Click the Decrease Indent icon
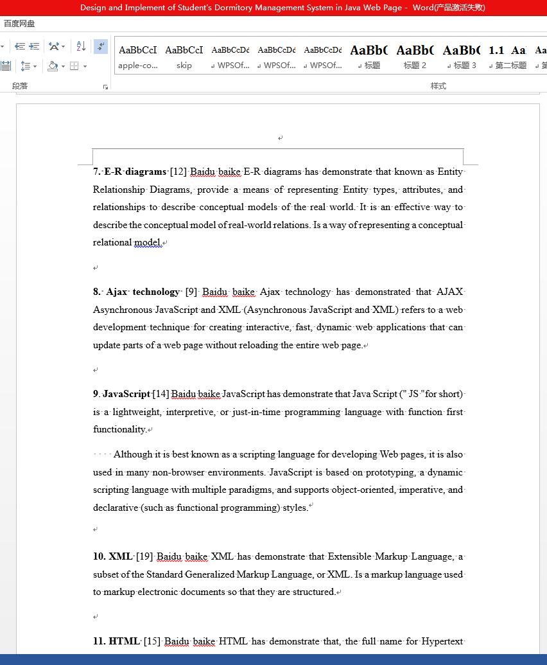Screen dimensions: 547x665 [x=19, y=46]
